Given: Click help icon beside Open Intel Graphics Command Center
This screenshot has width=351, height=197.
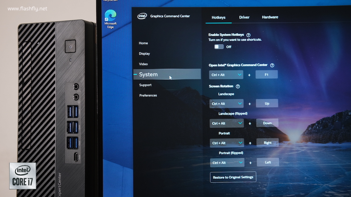Looking at the screenshot, I should [272, 65].
